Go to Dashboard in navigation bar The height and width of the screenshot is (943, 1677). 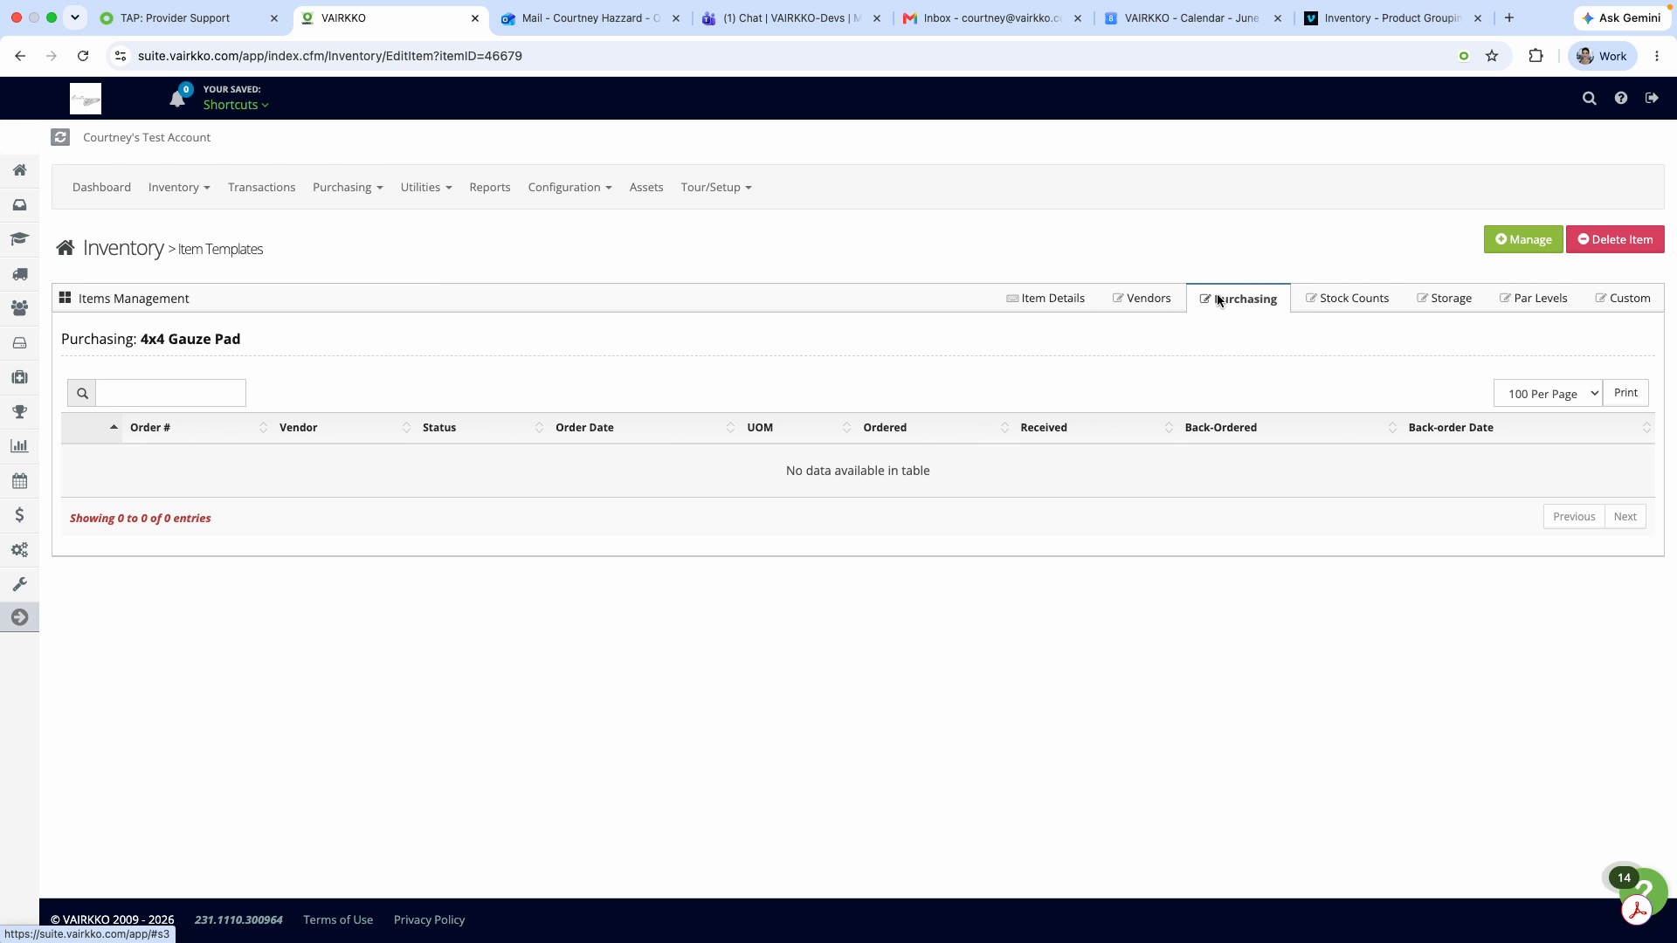[101, 188]
